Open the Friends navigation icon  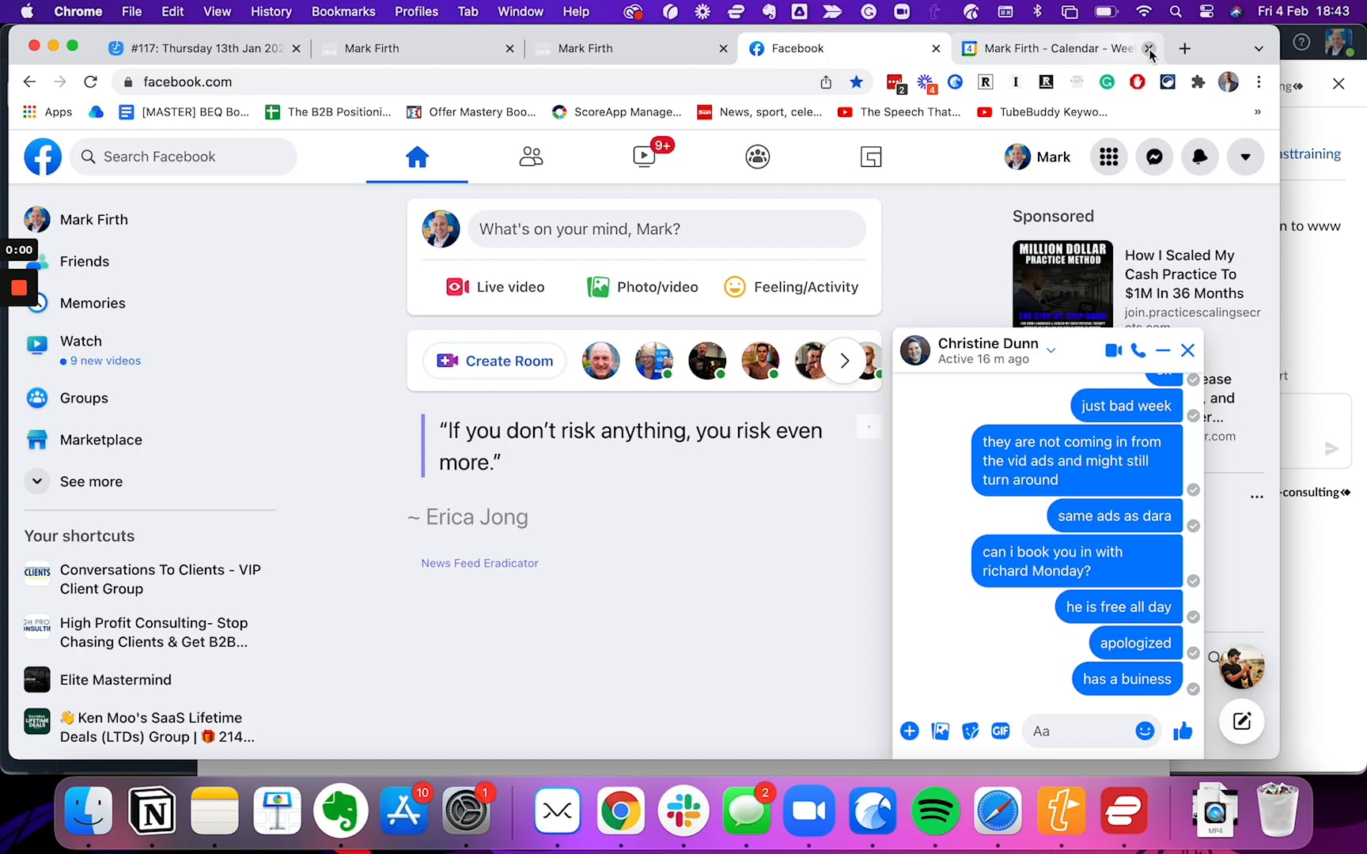click(x=531, y=157)
